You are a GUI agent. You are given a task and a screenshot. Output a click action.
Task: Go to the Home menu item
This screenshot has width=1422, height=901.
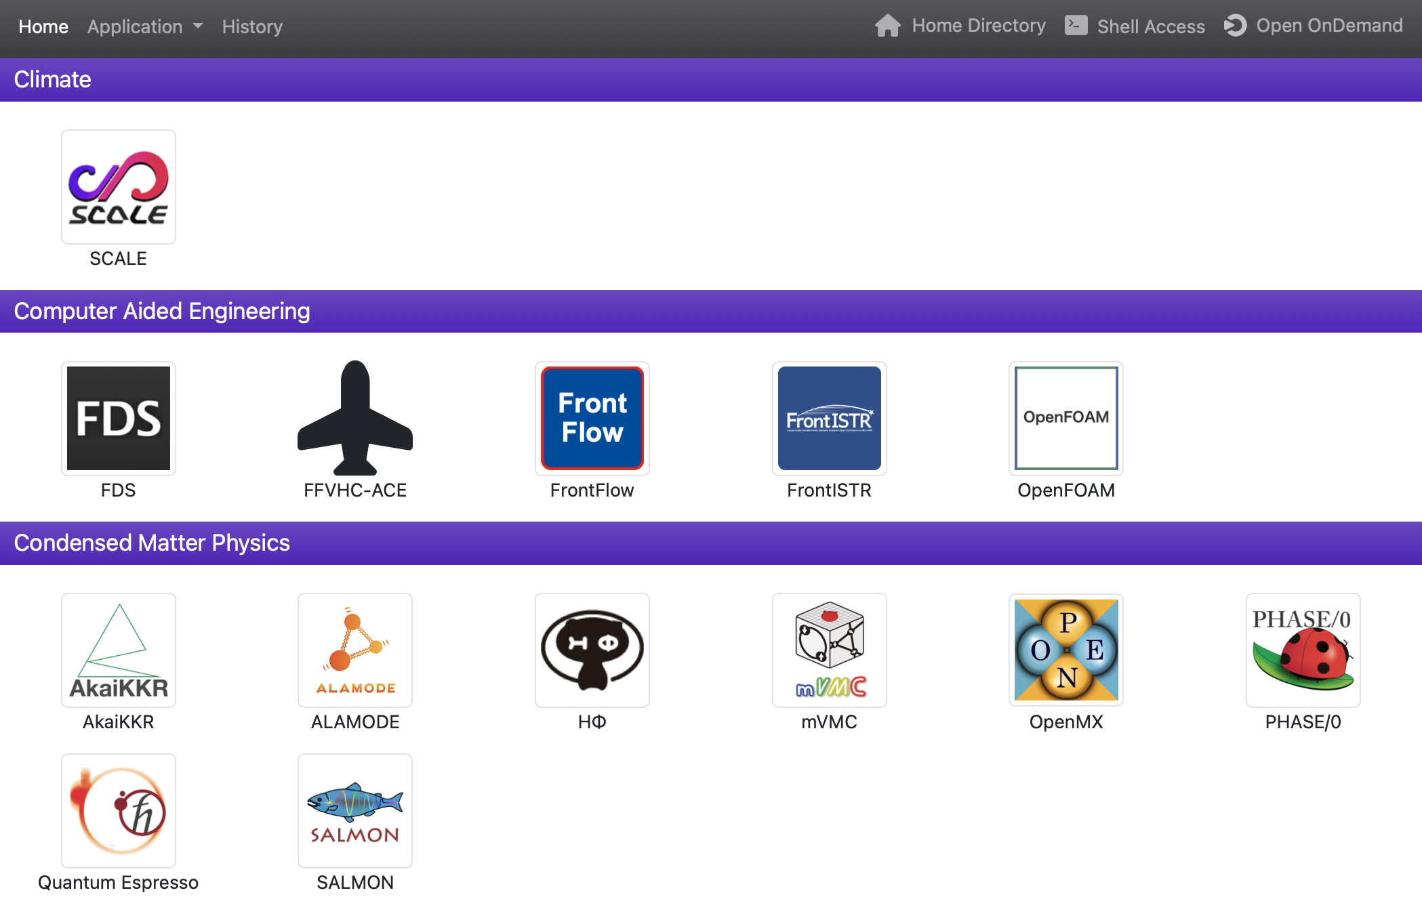(x=43, y=26)
